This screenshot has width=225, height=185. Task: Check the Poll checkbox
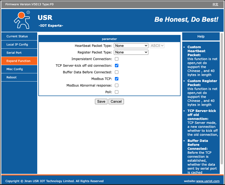(x=117, y=92)
